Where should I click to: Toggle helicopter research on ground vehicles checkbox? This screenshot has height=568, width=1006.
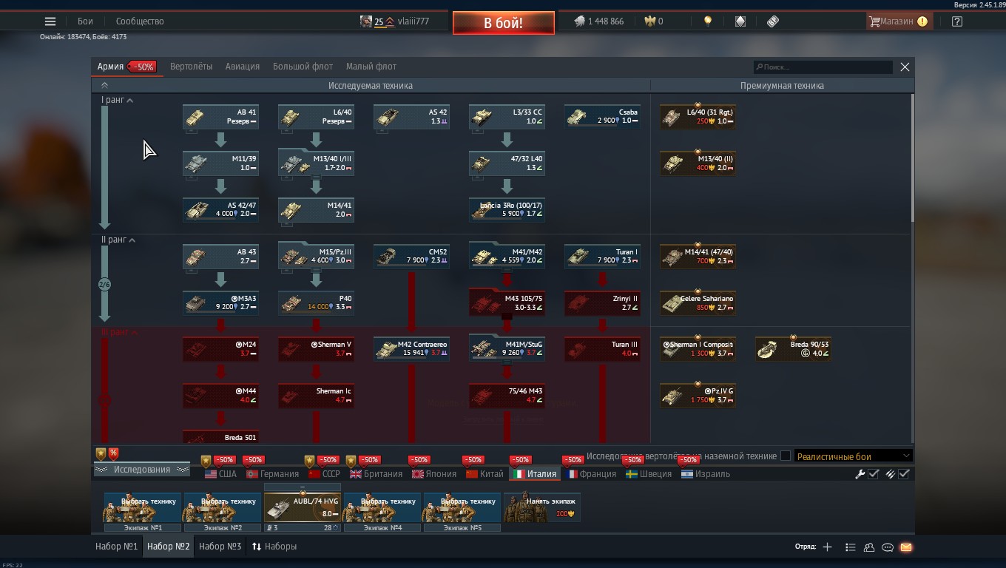(x=786, y=456)
